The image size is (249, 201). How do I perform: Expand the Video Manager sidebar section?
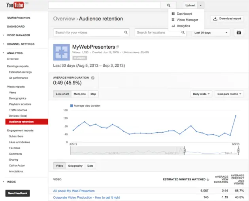click(x=3, y=35)
